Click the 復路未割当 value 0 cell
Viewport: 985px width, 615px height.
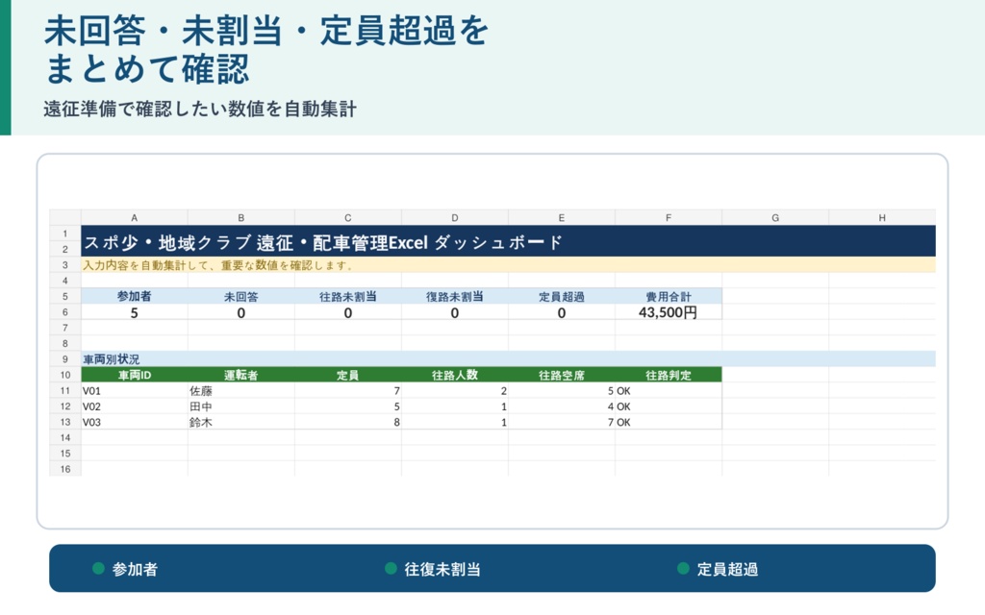coord(455,312)
